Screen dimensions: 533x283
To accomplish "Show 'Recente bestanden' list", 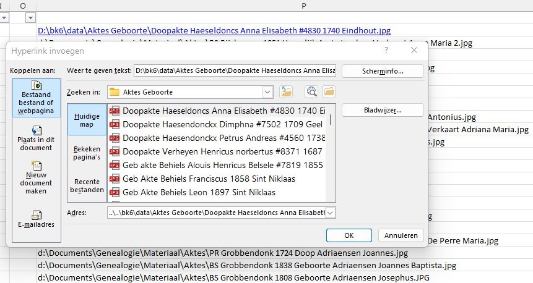I will tap(87, 185).
